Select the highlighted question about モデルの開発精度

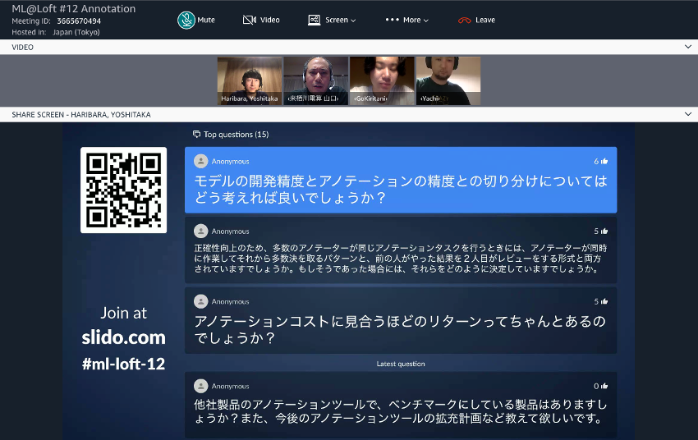(x=401, y=180)
